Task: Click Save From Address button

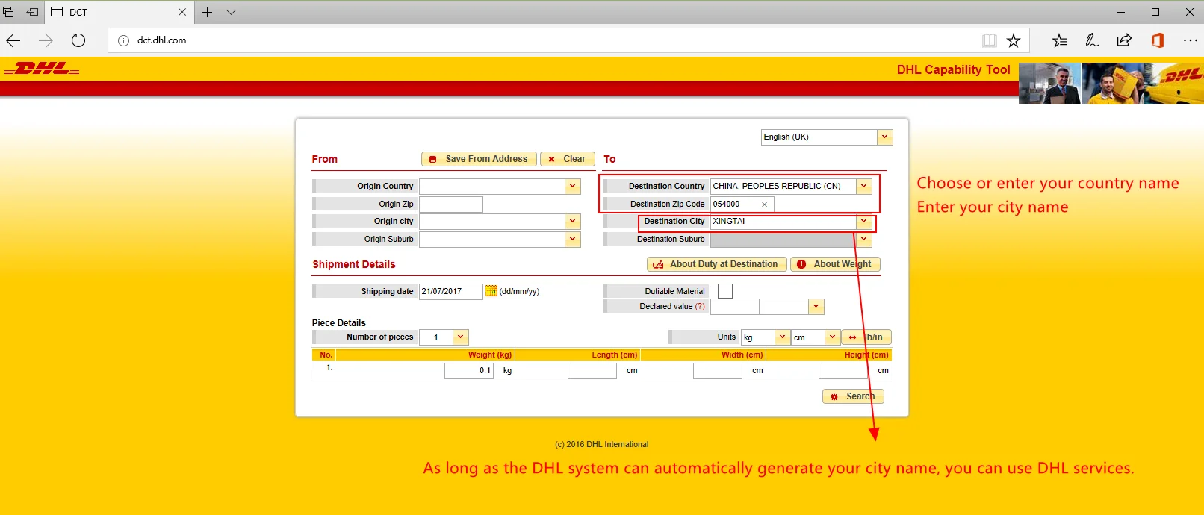Action: (478, 159)
